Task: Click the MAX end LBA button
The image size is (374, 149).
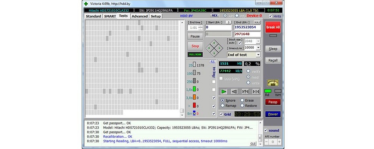Action: [258, 23]
